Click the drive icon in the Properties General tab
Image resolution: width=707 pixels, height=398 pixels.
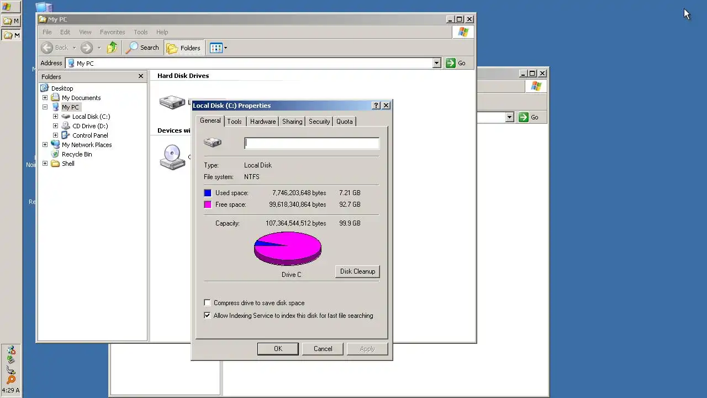point(213,143)
